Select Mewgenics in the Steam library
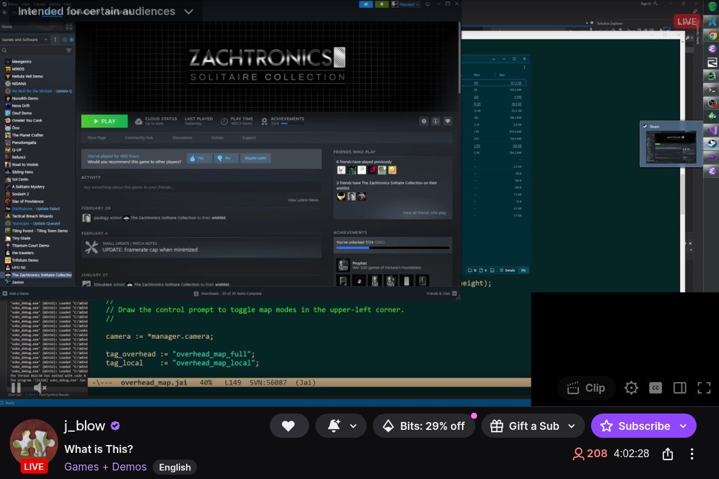The height and width of the screenshot is (479, 719). [x=22, y=61]
